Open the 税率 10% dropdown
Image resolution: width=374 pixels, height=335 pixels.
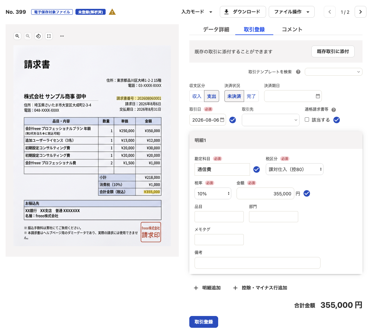click(x=213, y=193)
